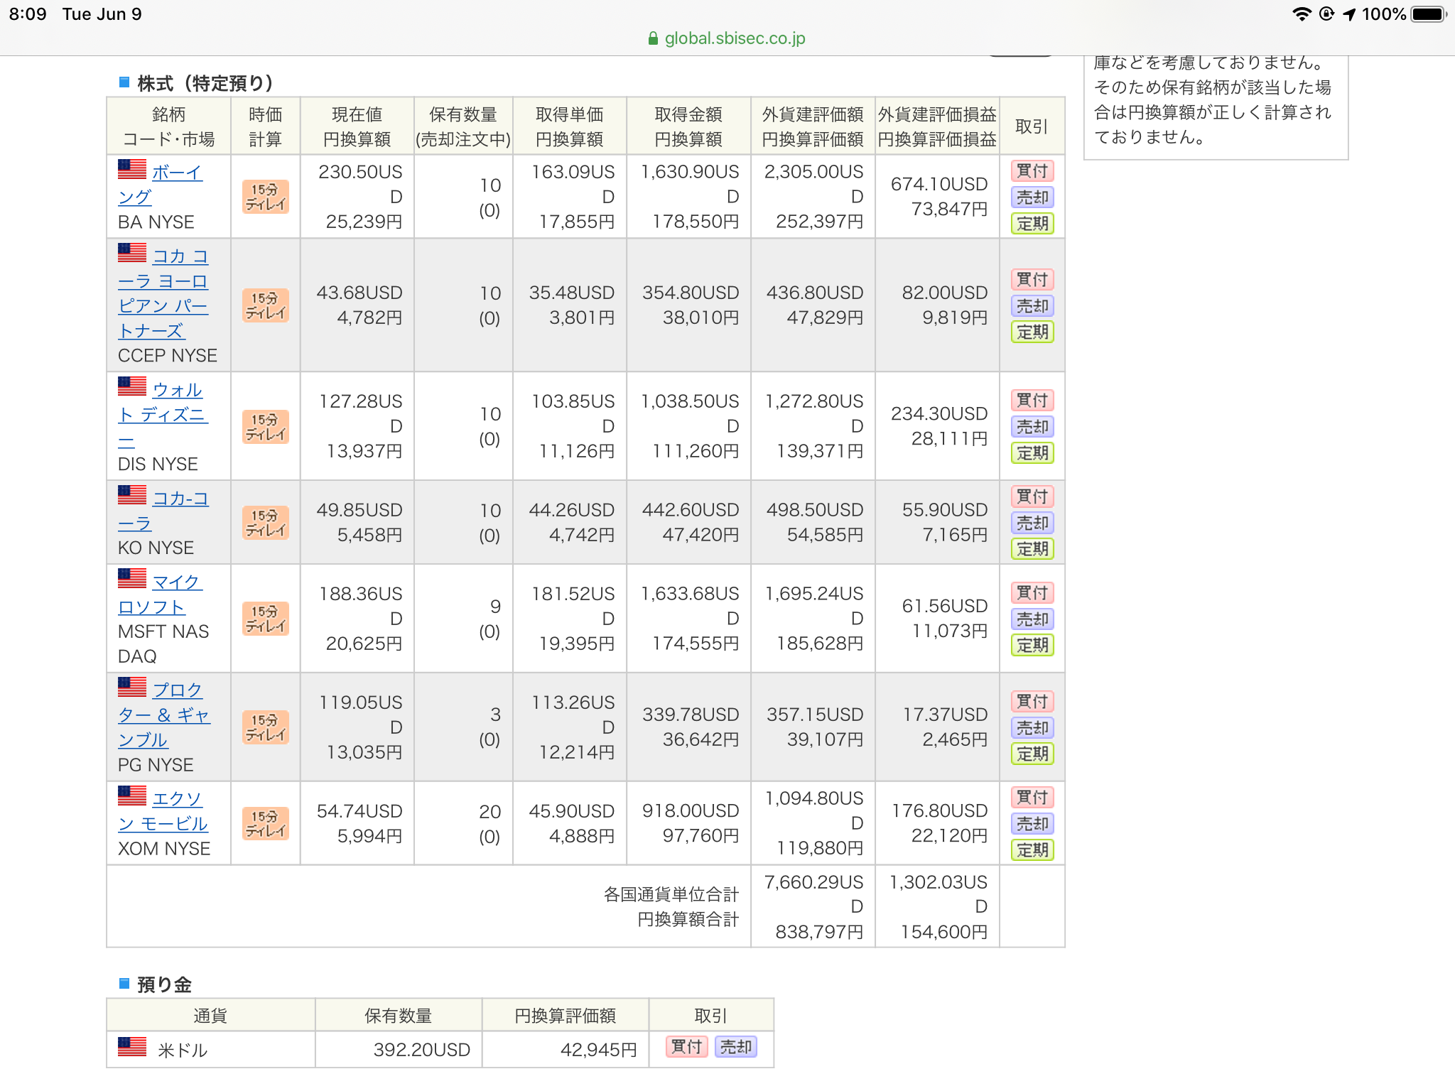Click 定期 button in KO row
The width and height of the screenshot is (1455, 1091).
click(x=1032, y=549)
